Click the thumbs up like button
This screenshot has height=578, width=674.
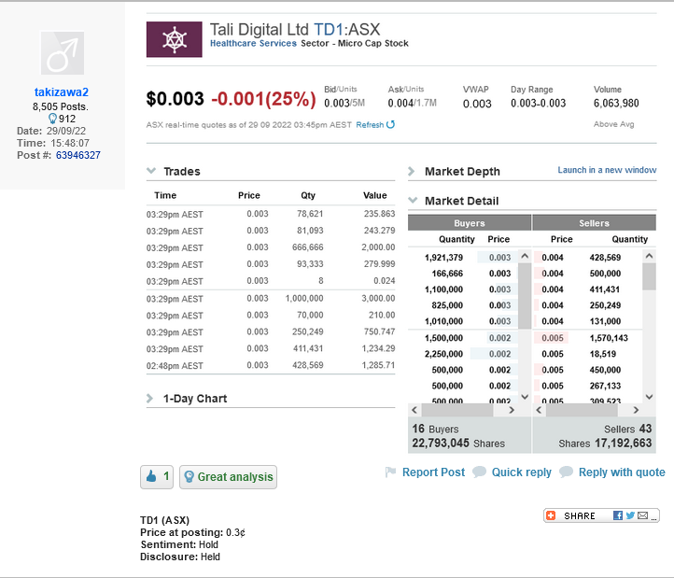coord(157,477)
